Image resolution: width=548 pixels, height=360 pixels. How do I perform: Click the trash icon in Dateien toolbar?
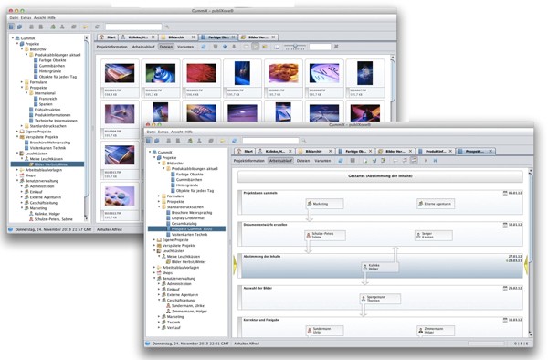216,47
